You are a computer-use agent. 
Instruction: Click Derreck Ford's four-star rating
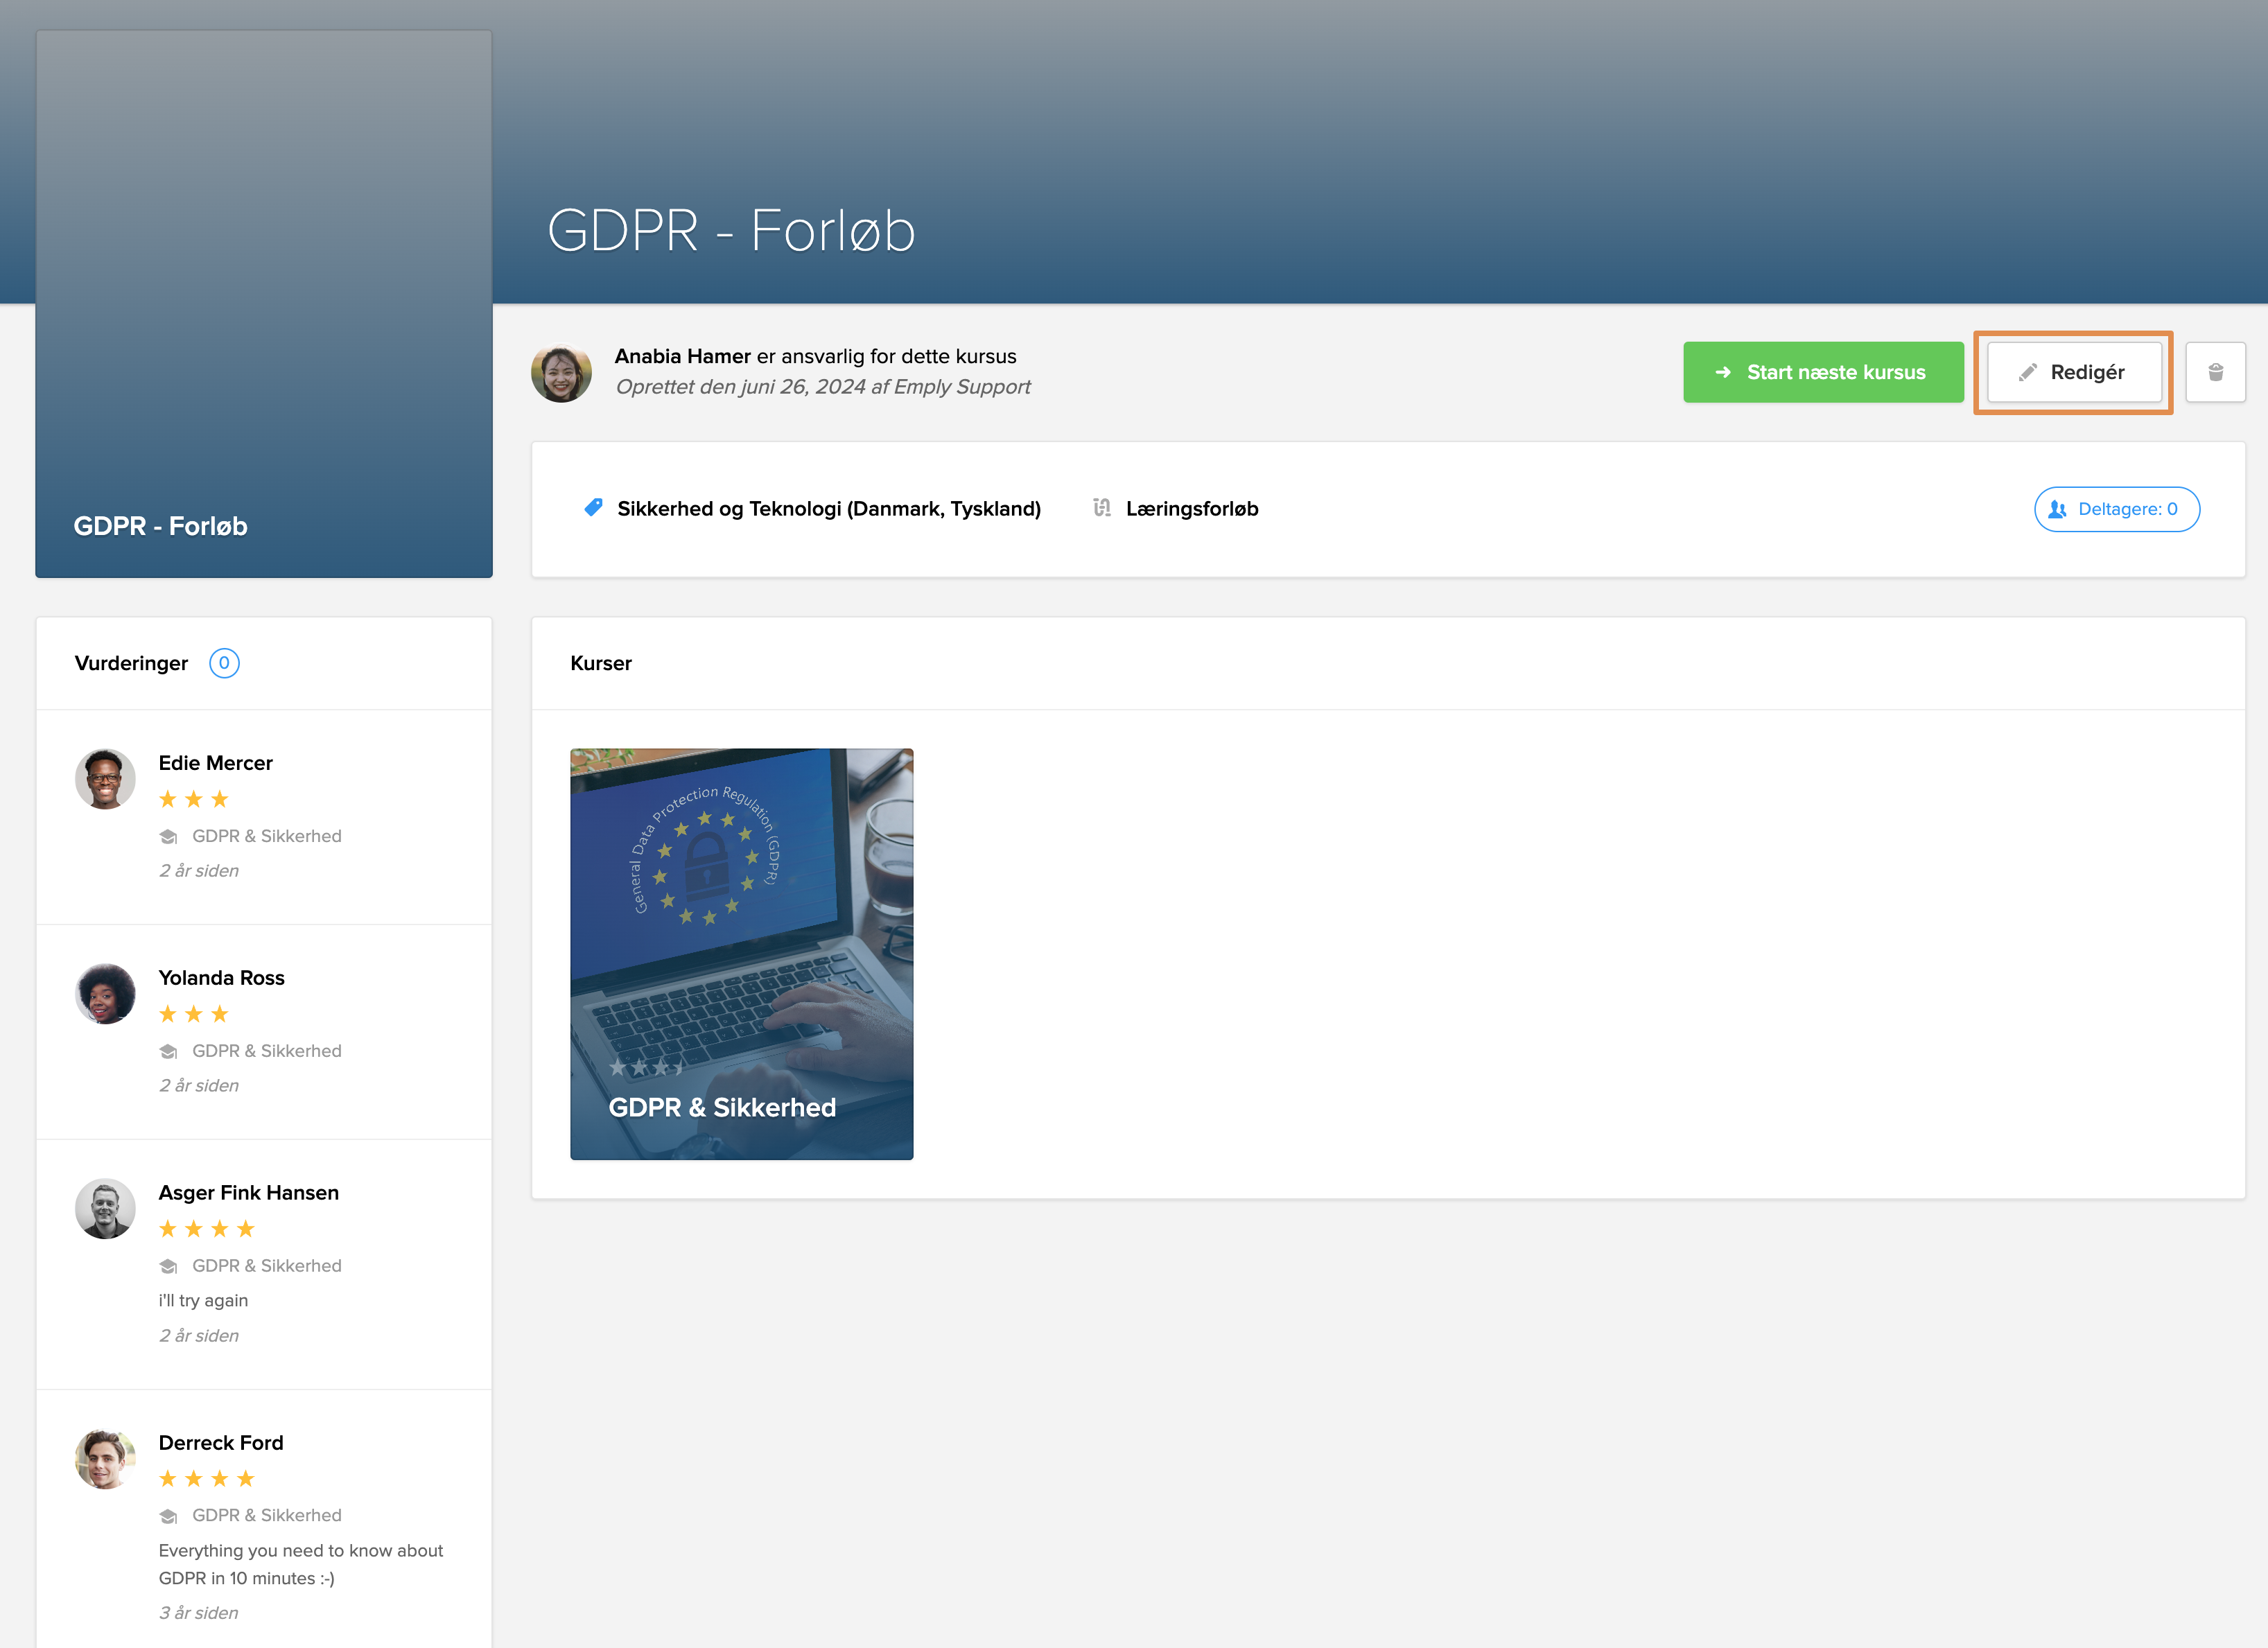point(207,1478)
